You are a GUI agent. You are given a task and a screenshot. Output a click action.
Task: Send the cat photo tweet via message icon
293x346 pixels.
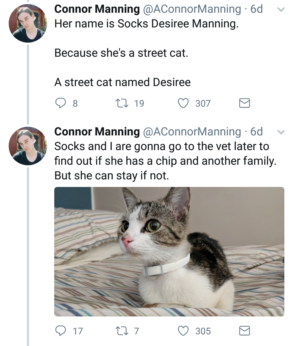click(x=244, y=331)
